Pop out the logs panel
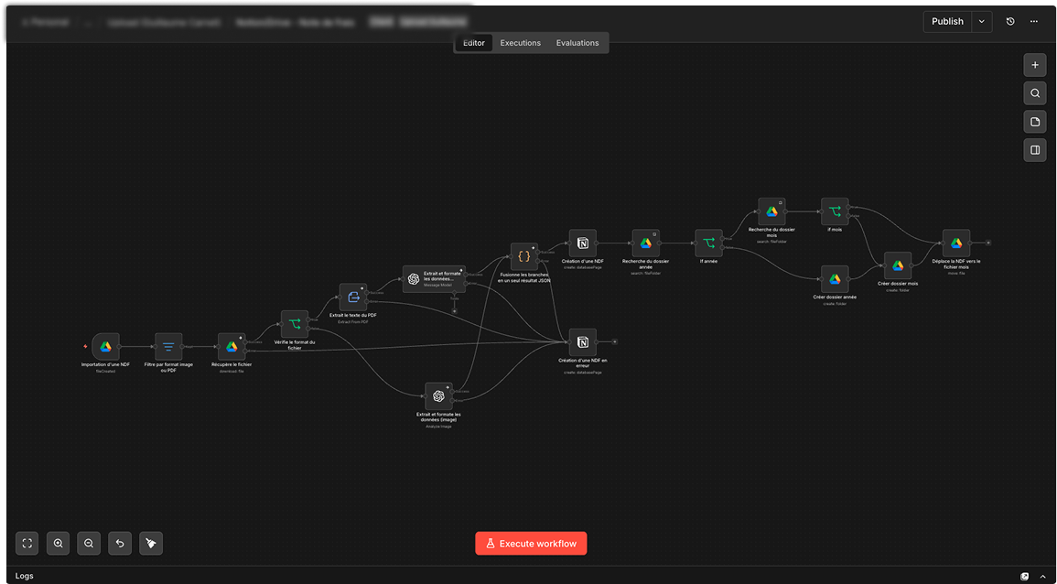The height and width of the screenshot is (584, 1057). click(x=1025, y=576)
